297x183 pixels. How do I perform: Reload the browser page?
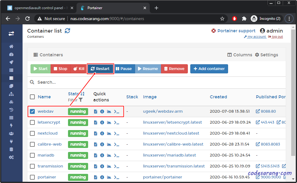pos(27,19)
